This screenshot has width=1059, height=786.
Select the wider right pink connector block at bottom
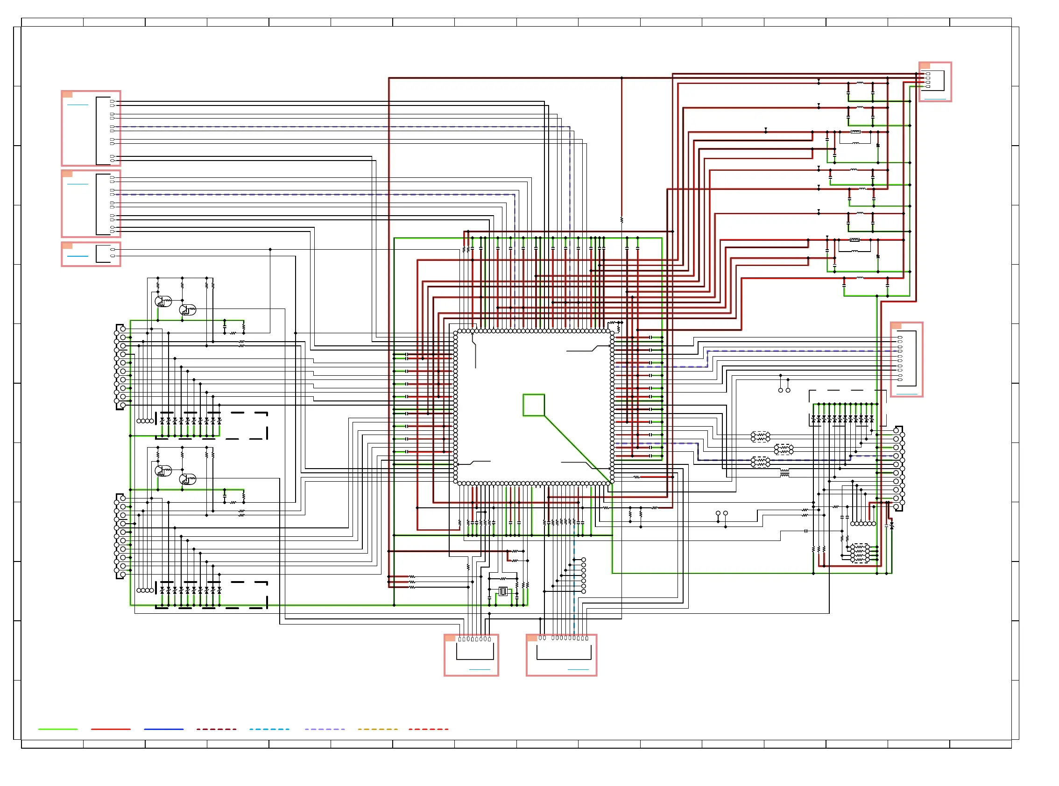(x=561, y=655)
